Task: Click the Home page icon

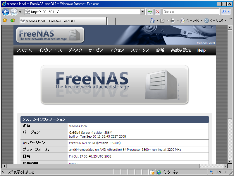Action: click(x=152, y=21)
